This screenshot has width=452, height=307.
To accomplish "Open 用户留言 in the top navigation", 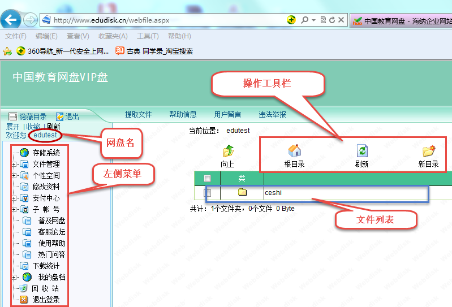I will (x=227, y=114).
